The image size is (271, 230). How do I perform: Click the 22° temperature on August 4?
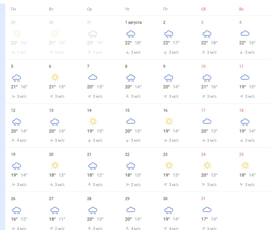point(242,43)
